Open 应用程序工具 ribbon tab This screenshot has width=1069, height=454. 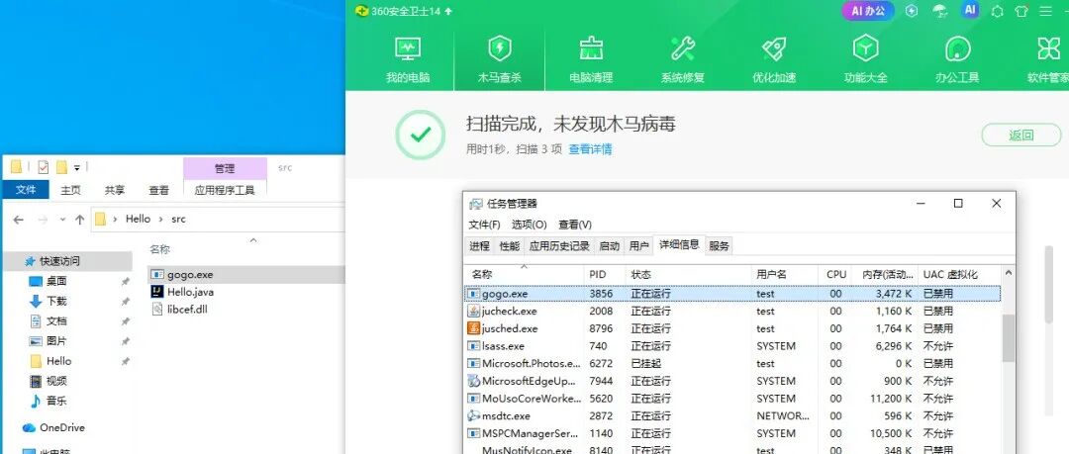tap(225, 190)
